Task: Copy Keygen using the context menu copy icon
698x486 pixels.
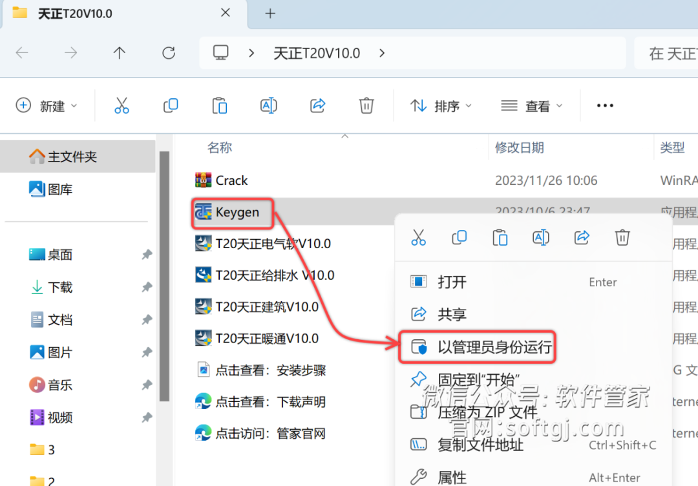Action: [460, 237]
